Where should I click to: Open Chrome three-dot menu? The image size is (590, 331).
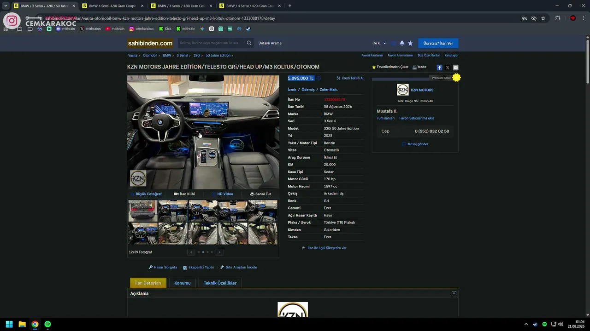[x=584, y=18]
